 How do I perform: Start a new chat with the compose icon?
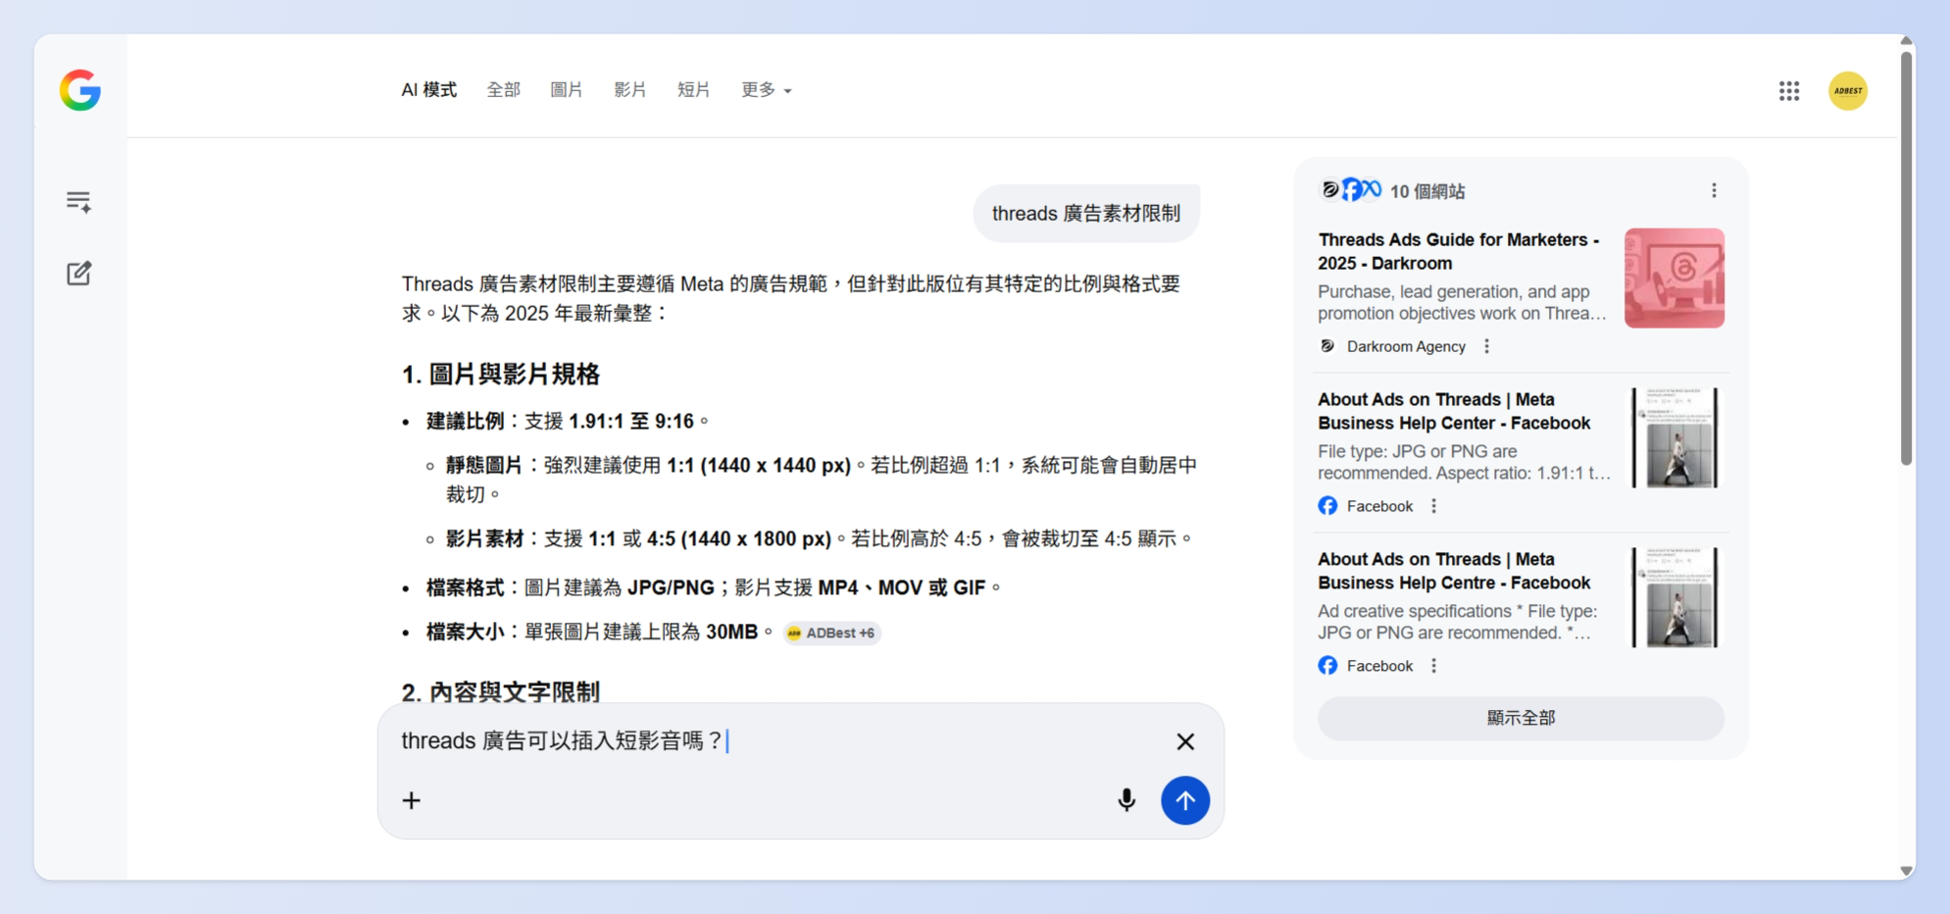(x=78, y=274)
